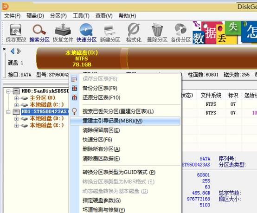The height and width of the screenshot is (213, 257).
Task: Go to previous disk with left arrow
Action: coord(12,52)
